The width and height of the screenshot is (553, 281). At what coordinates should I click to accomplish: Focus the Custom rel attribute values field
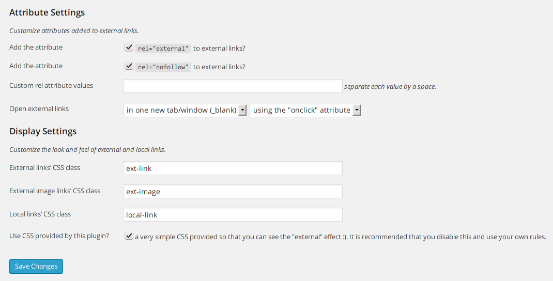click(x=233, y=86)
